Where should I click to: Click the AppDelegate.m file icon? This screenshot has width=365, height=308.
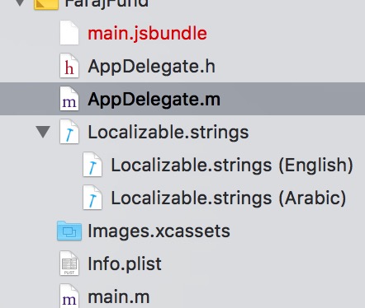69,99
